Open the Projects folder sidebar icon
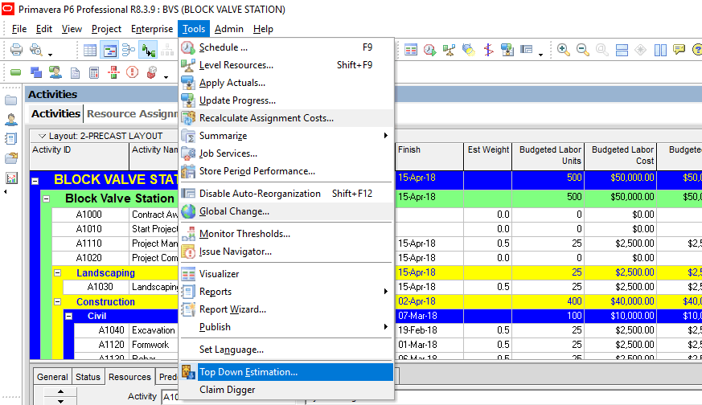The width and height of the screenshot is (702, 405). [x=11, y=100]
